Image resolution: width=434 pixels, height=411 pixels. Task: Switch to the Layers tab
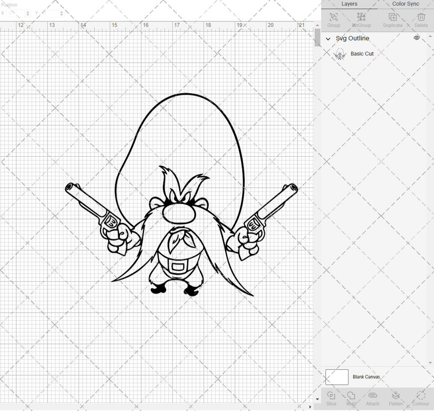point(349,4)
